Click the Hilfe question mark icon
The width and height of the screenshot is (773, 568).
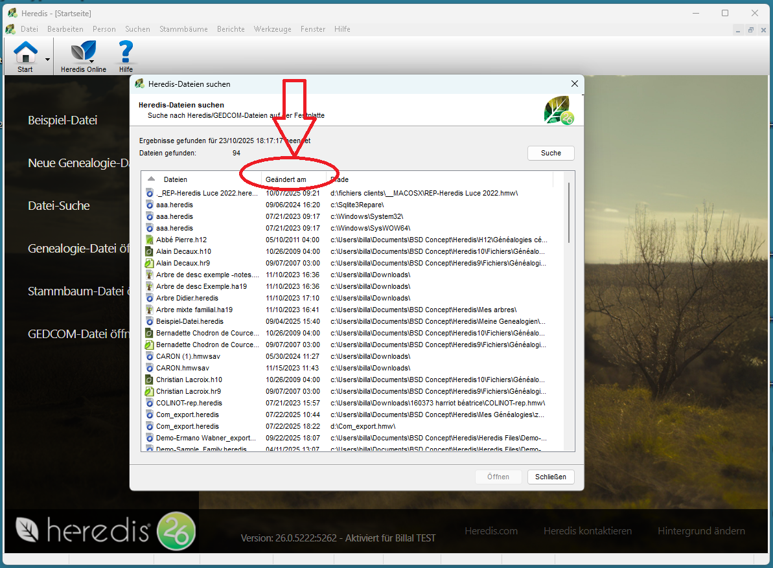pyautogui.click(x=126, y=52)
